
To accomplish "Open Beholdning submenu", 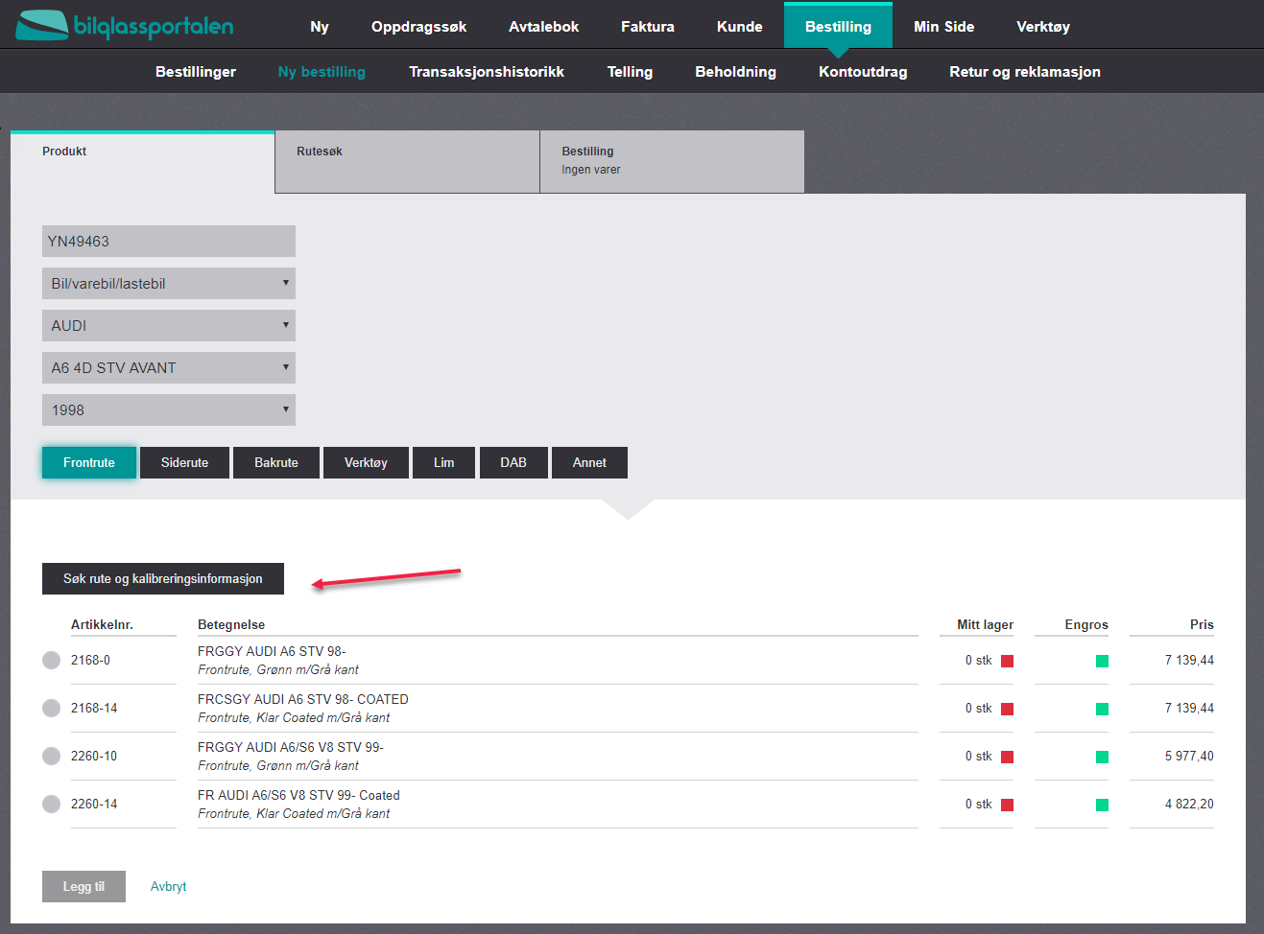I will tap(736, 72).
